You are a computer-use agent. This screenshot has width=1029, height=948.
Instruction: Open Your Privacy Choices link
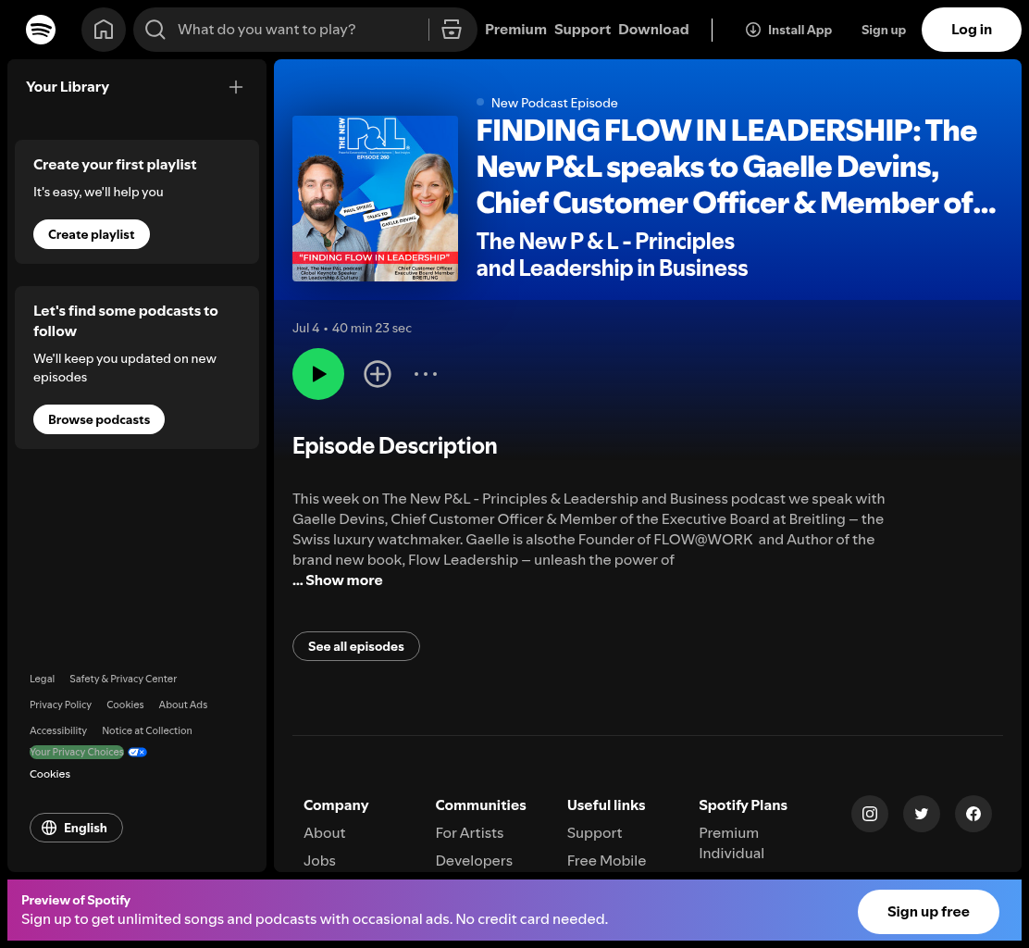77,753
